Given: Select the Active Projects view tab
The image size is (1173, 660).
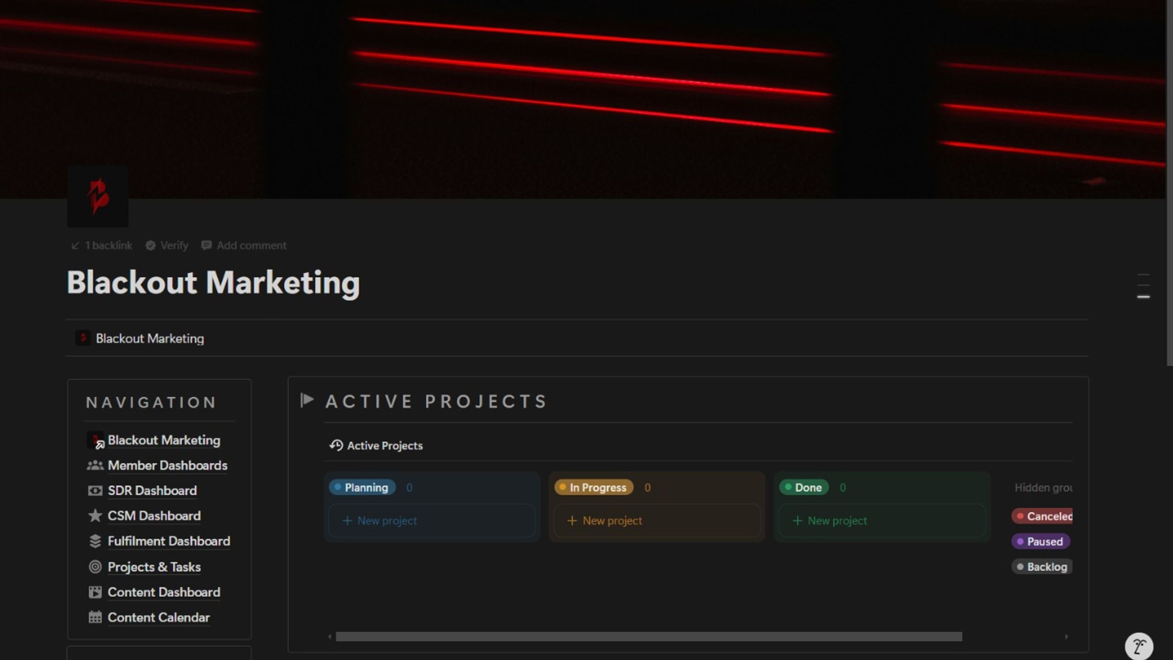Looking at the screenshot, I should [376, 445].
